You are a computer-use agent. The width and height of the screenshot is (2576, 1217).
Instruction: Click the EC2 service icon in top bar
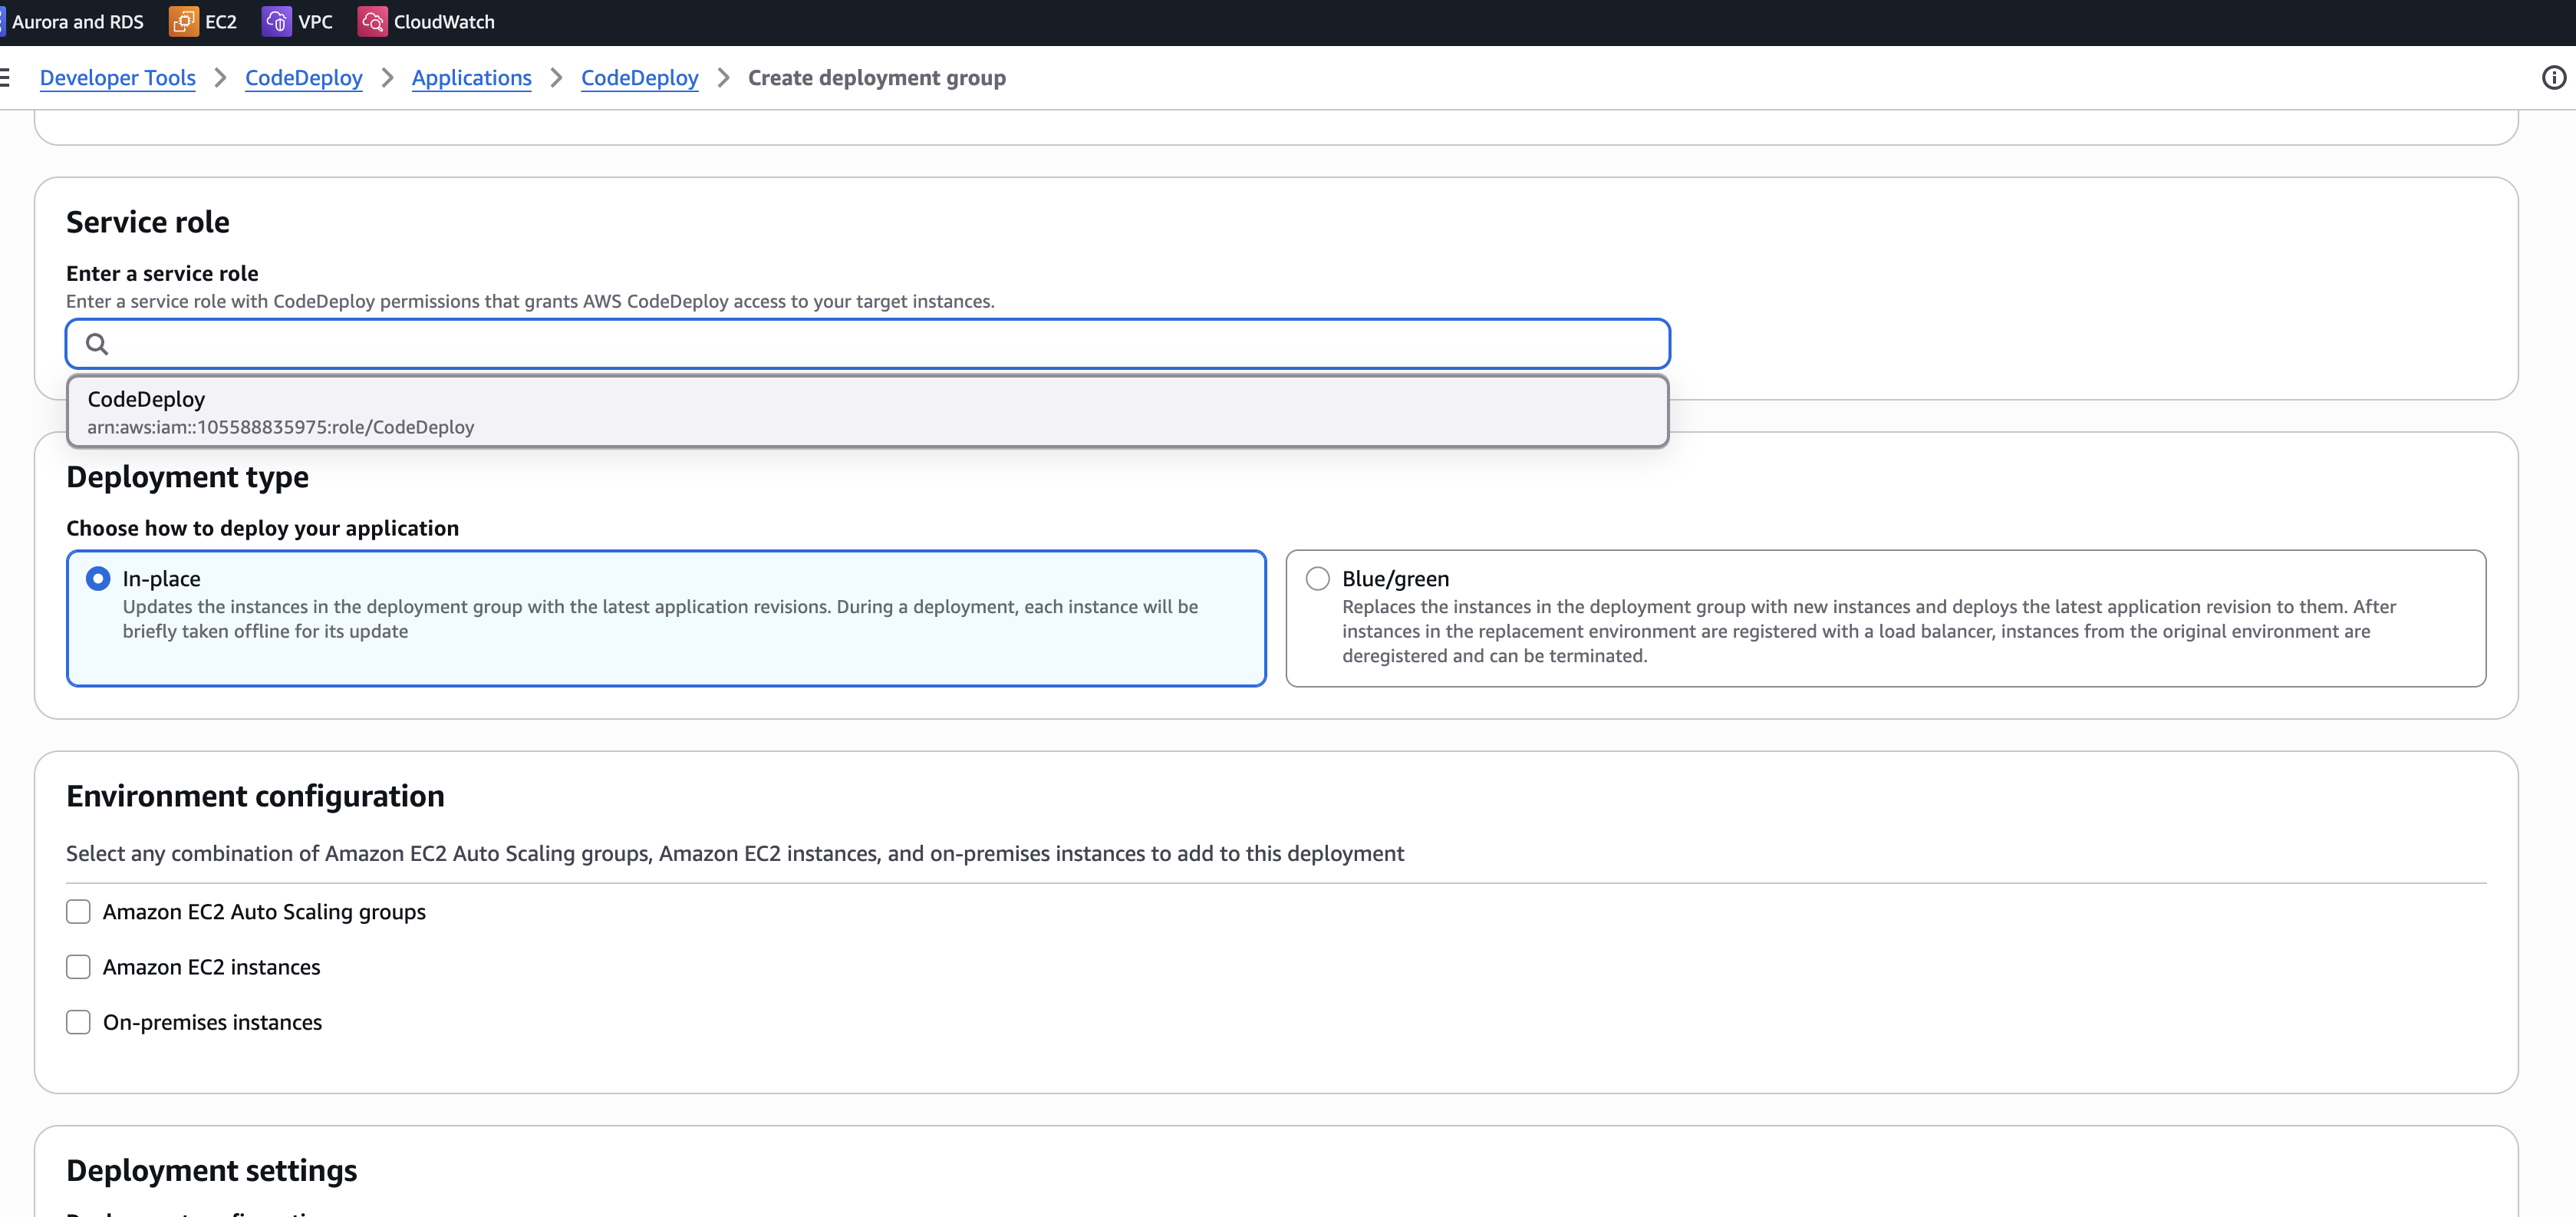[x=184, y=21]
